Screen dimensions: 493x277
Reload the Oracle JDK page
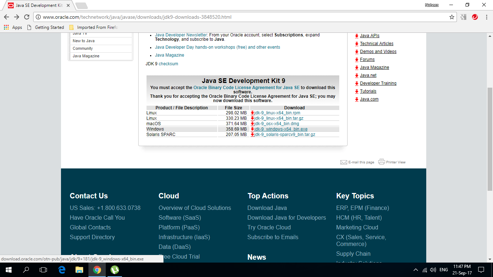pos(27,17)
